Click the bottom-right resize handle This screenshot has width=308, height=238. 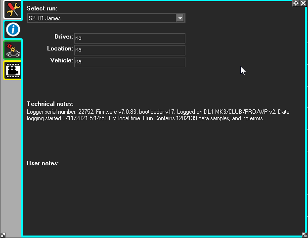tap(305, 235)
